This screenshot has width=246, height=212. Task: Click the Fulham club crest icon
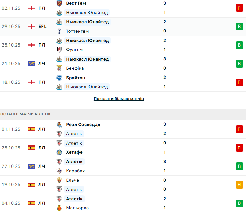(59, 50)
